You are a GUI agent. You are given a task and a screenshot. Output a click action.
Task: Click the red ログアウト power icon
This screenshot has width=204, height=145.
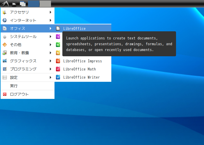tap(5, 94)
